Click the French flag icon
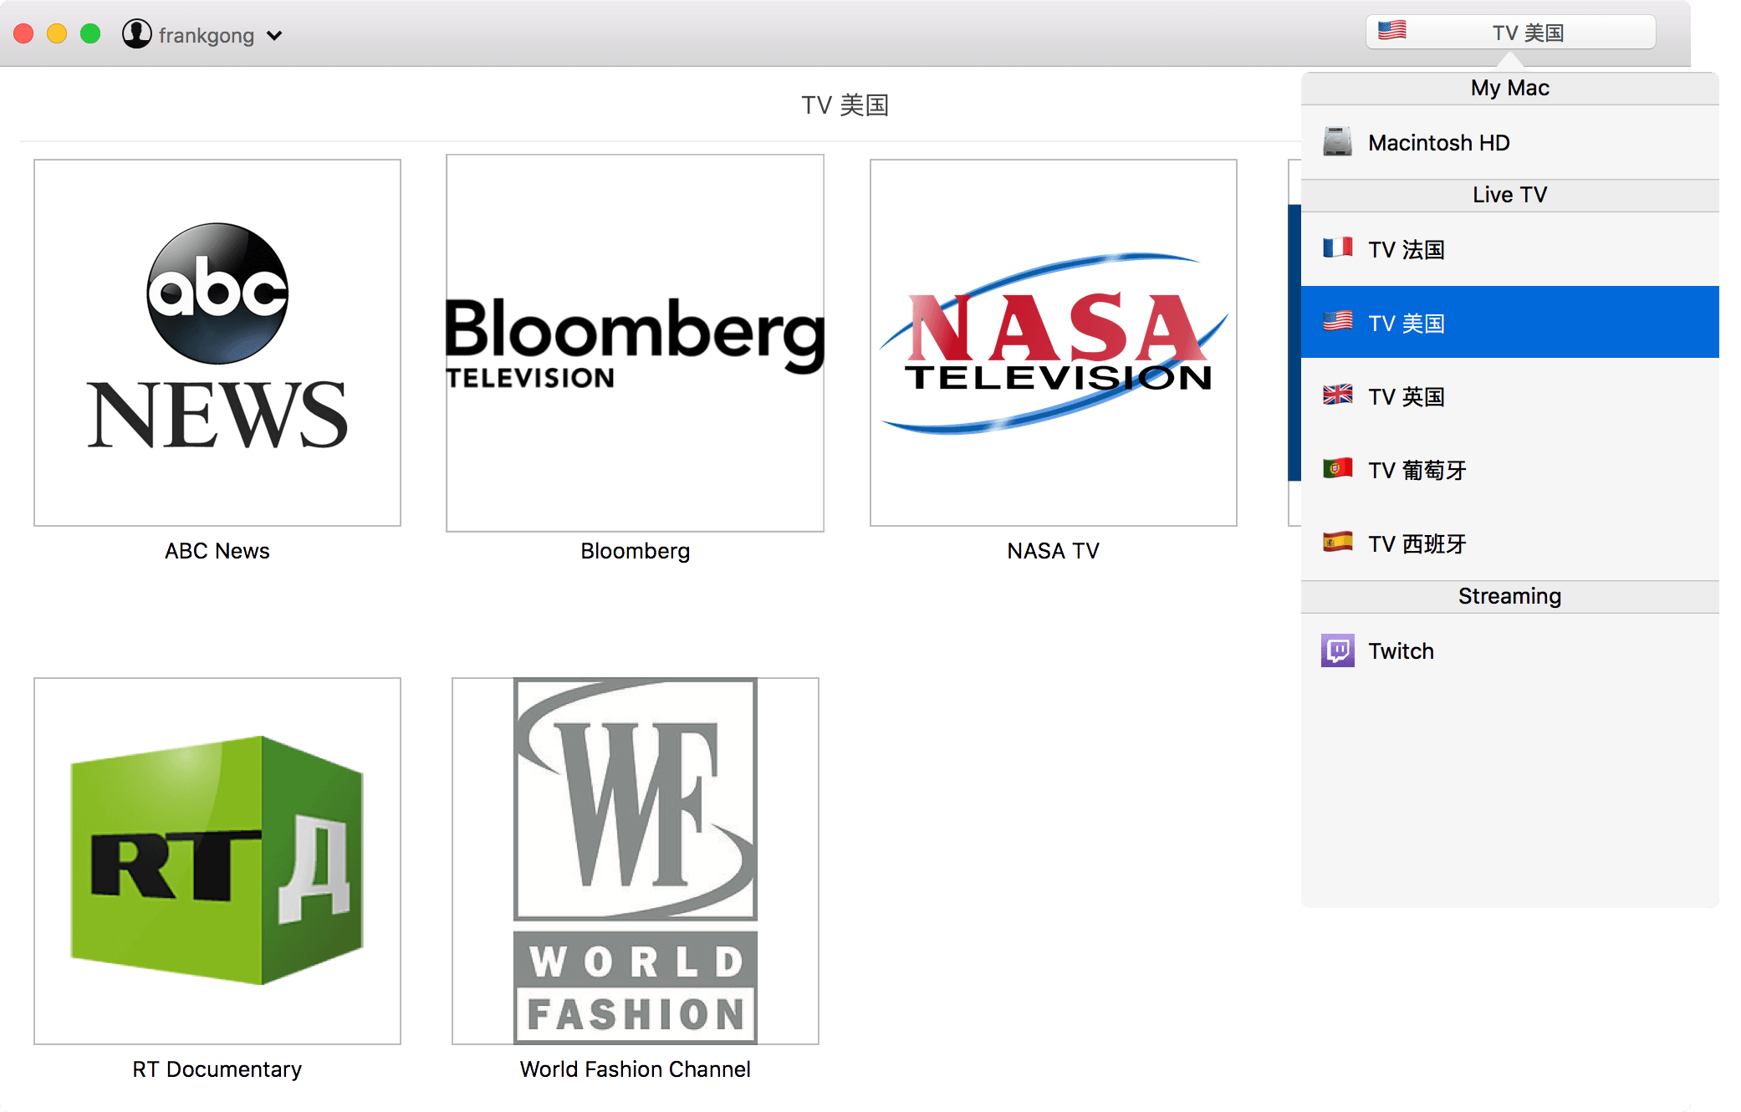 1338,248
